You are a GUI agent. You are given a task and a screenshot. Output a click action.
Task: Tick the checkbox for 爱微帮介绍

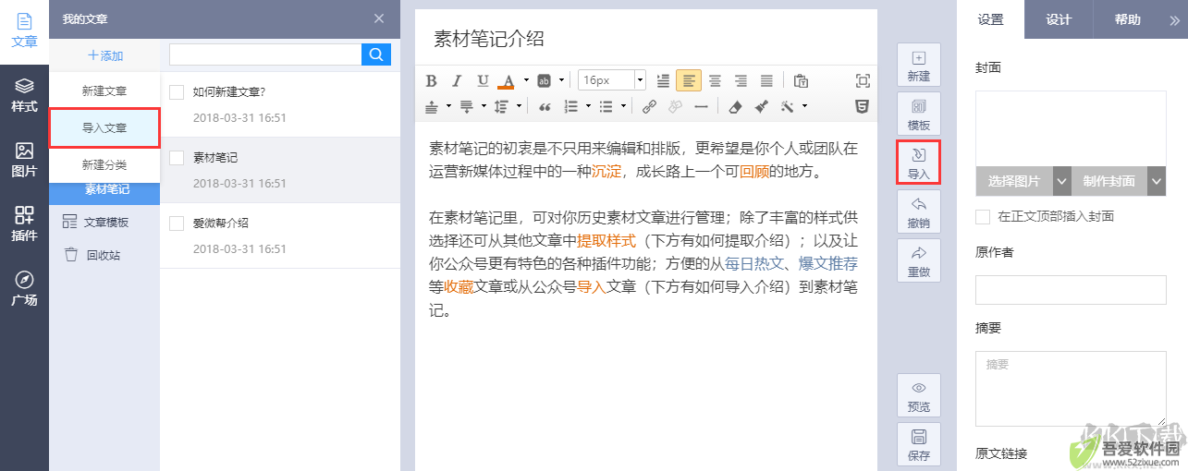[178, 223]
